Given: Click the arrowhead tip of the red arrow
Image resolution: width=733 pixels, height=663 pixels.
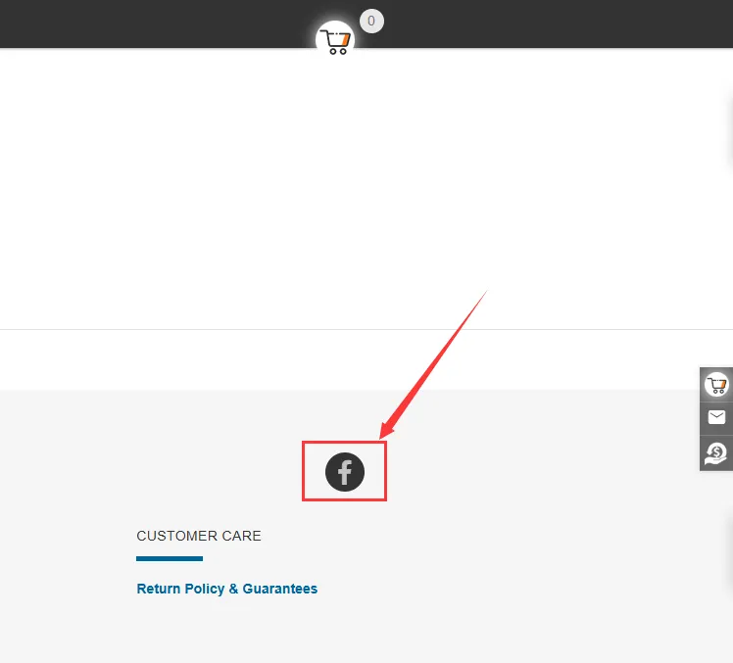Looking at the screenshot, I should click(382, 437).
